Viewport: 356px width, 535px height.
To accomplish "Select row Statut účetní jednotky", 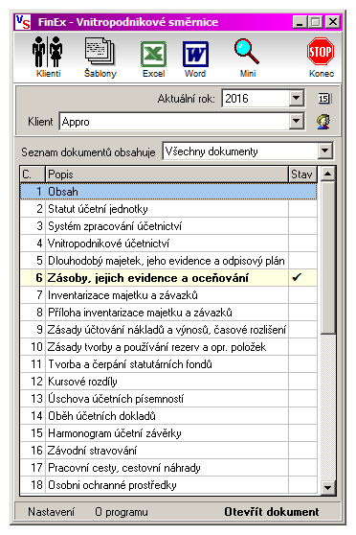I will tap(168, 209).
